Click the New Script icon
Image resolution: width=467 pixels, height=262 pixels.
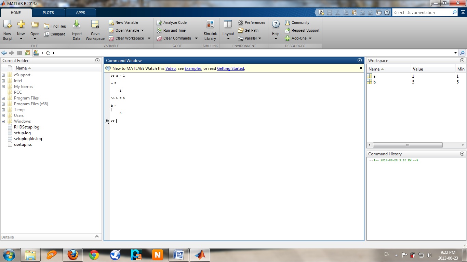(x=7, y=24)
